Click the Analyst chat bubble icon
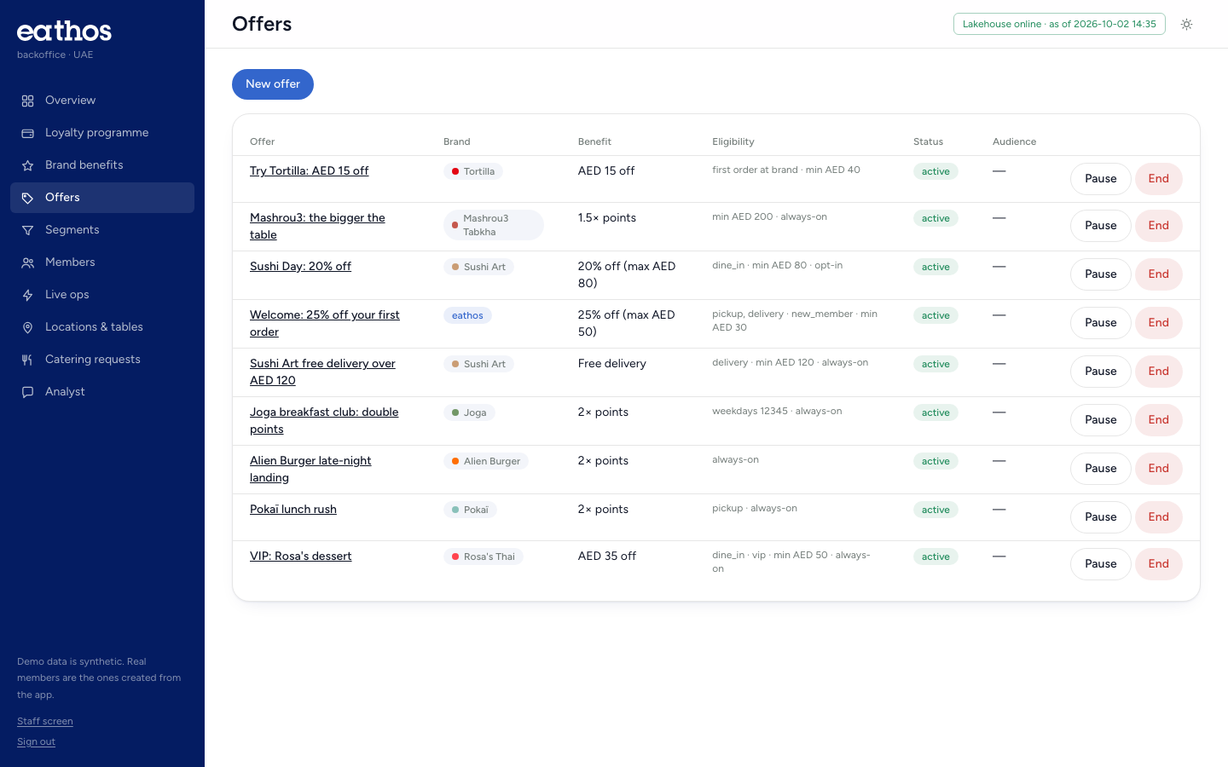1228x767 pixels. tap(27, 392)
